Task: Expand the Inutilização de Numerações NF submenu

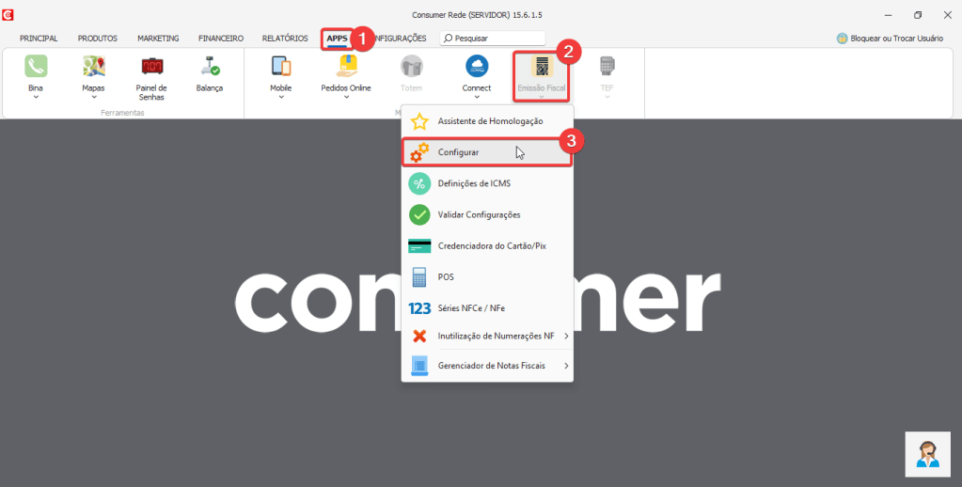Action: coord(565,336)
